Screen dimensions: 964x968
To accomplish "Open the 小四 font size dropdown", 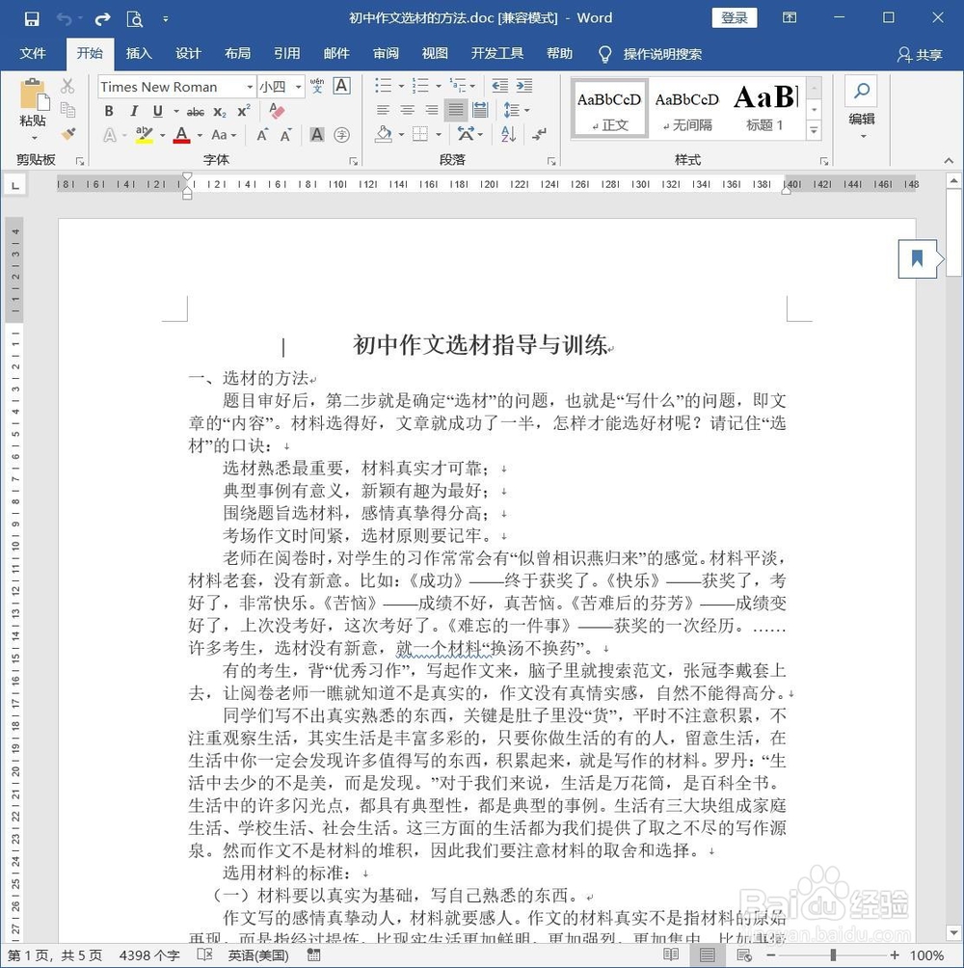I will [x=299, y=87].
